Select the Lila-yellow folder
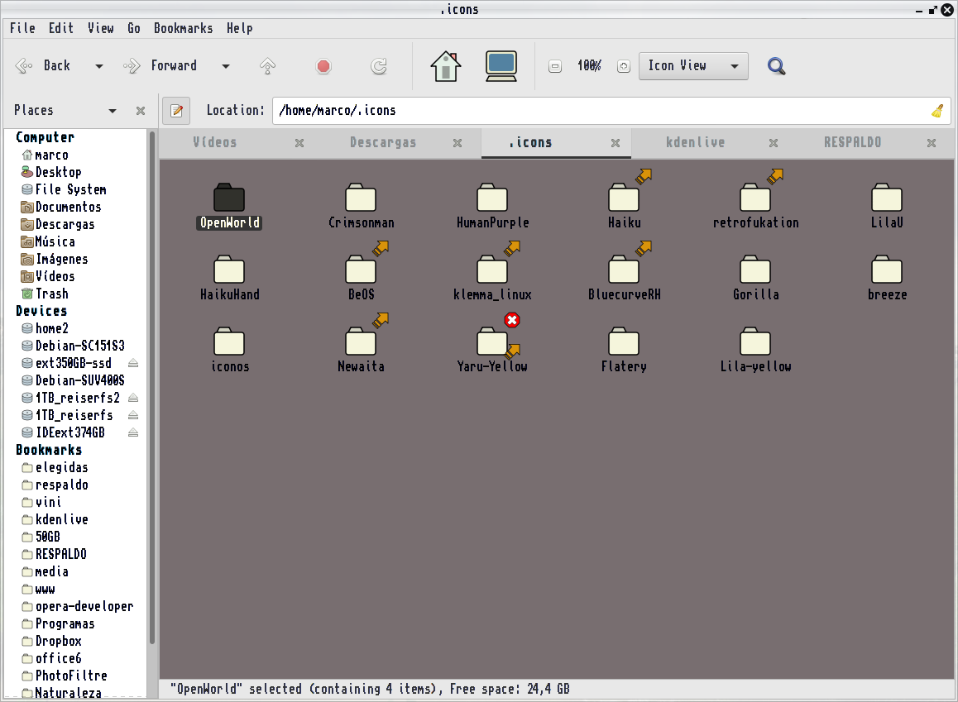The height and width of the screenshot is (702, 958). (756, 351)
